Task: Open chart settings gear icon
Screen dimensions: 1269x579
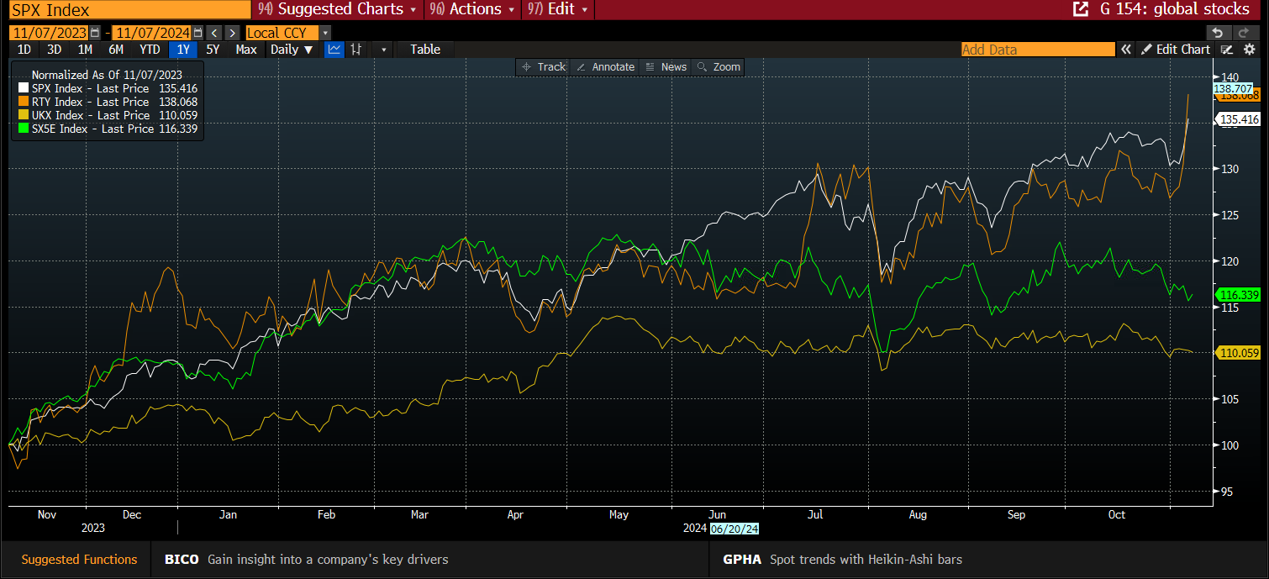Action: 1250,50
